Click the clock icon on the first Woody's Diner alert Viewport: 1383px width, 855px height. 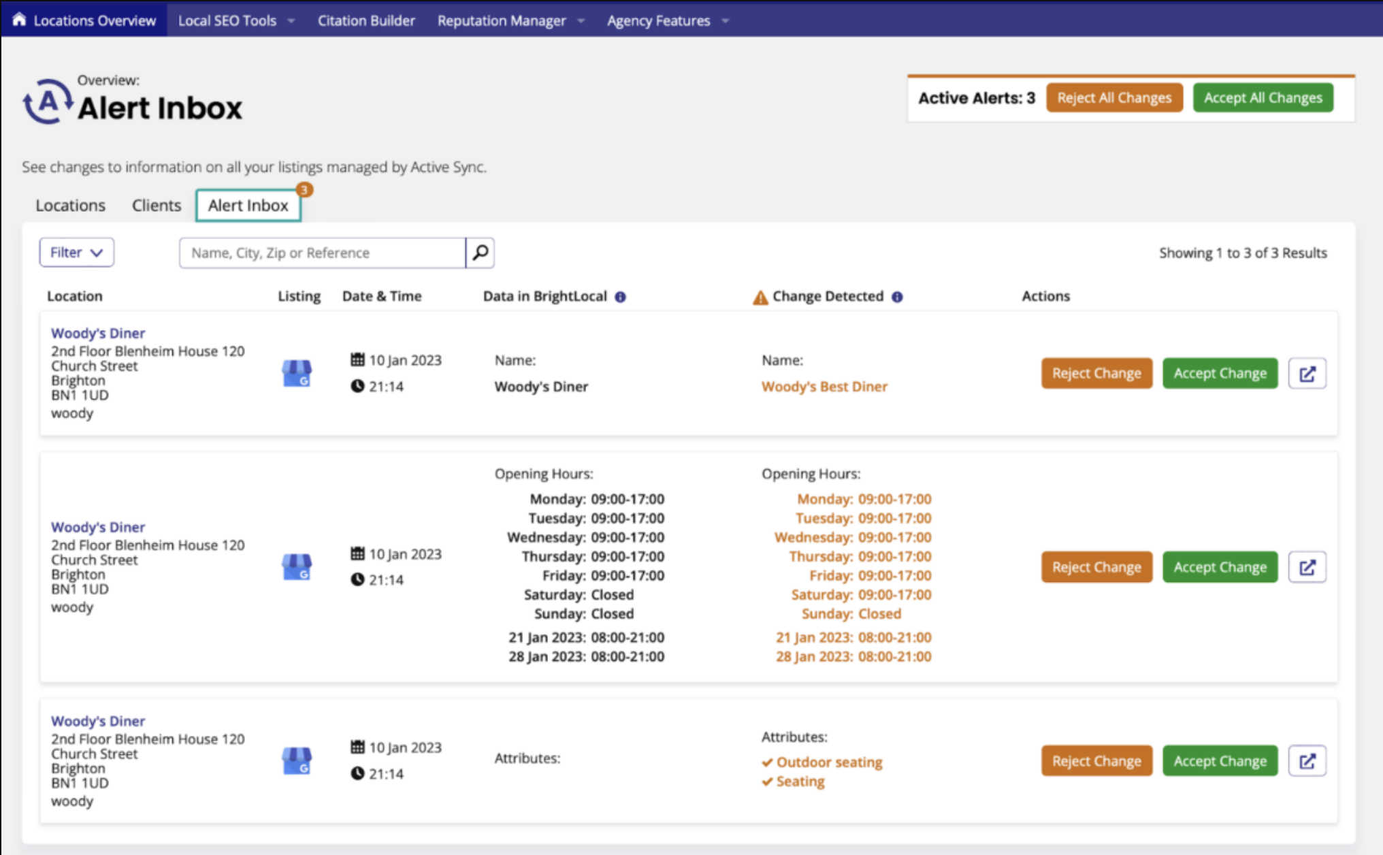[358, 386]
